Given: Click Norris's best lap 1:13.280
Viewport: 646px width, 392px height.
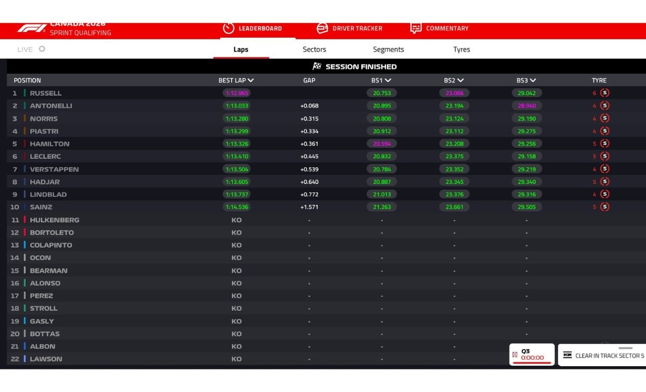Looking at the screenshot, I should click(x=236, y=118).
